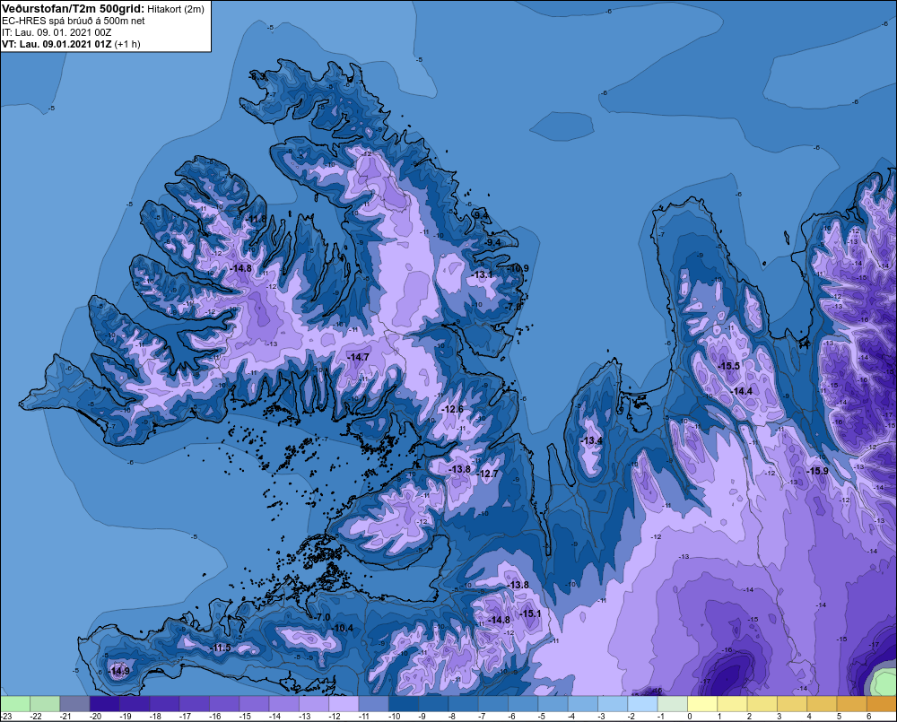
Task: Click the legend scale label -17
Action: [x=185, y=717]
